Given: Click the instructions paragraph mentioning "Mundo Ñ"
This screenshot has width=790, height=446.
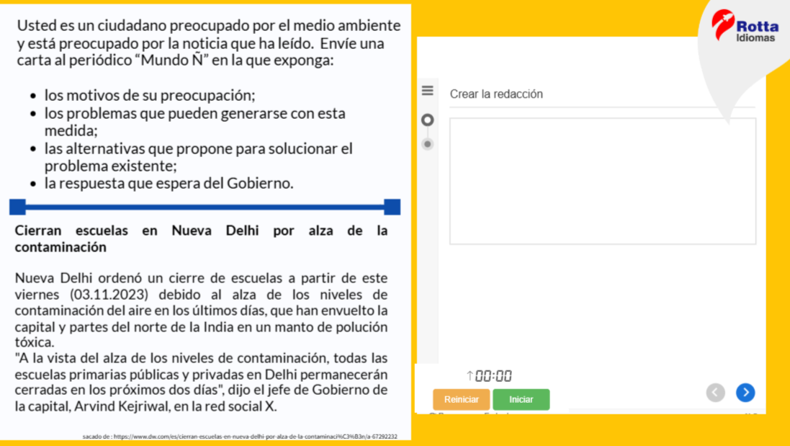Looking at the screenshot, I should click(208, 43).
